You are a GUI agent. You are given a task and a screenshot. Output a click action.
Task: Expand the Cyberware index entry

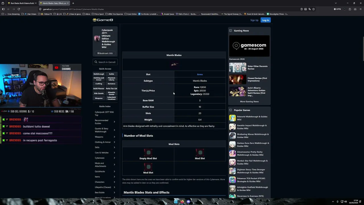coord(114,158)
